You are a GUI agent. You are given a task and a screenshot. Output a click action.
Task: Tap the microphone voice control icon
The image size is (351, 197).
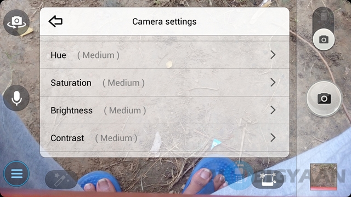pyautogui.click(x=16, y=98)
